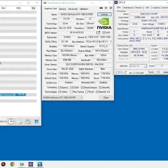Click the BIOS export share icon
This screenshot has width=168, height=168.
[98, 33]
